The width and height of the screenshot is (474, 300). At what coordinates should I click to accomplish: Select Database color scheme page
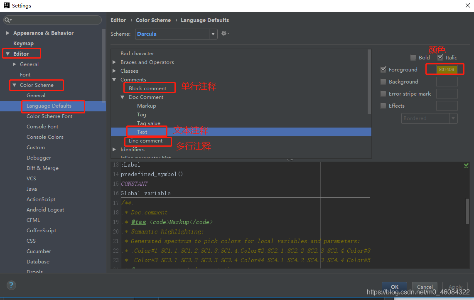coord(38,262)
